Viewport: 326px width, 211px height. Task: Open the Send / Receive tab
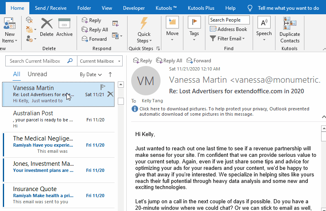[x=51, y=8]
